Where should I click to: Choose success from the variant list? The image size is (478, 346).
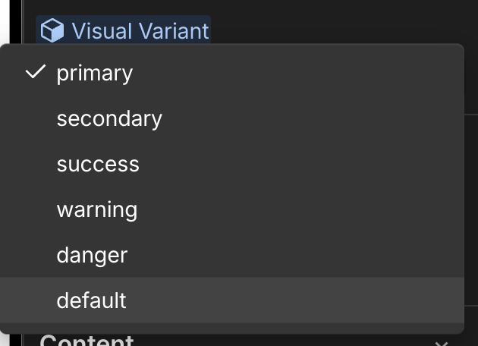[98, 164]
